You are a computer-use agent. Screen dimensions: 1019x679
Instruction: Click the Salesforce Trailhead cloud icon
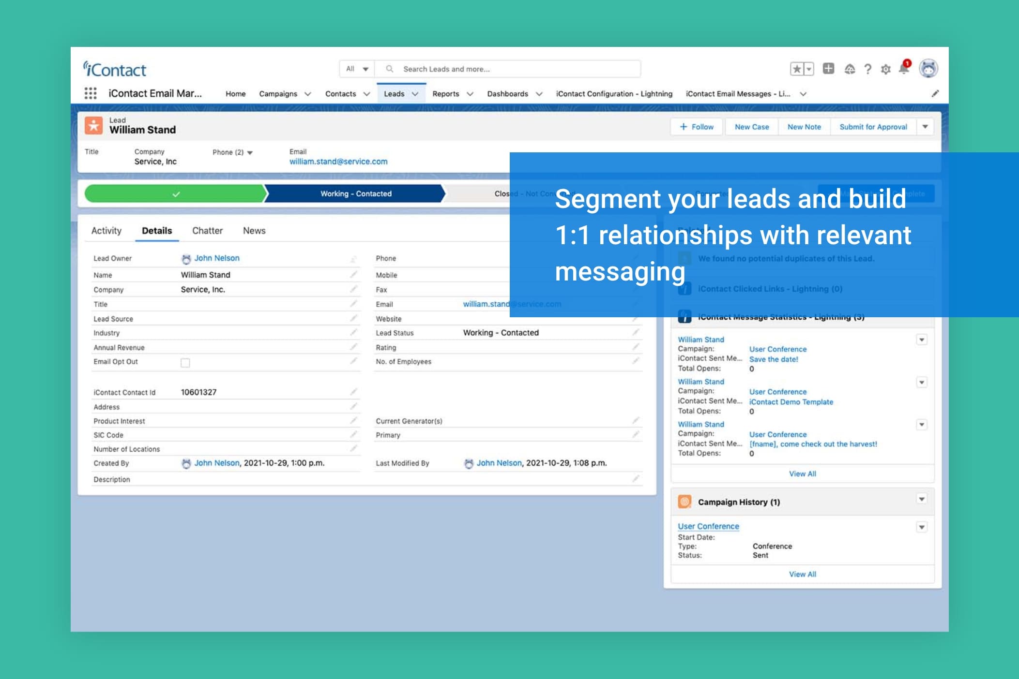[x=850, y=70]
